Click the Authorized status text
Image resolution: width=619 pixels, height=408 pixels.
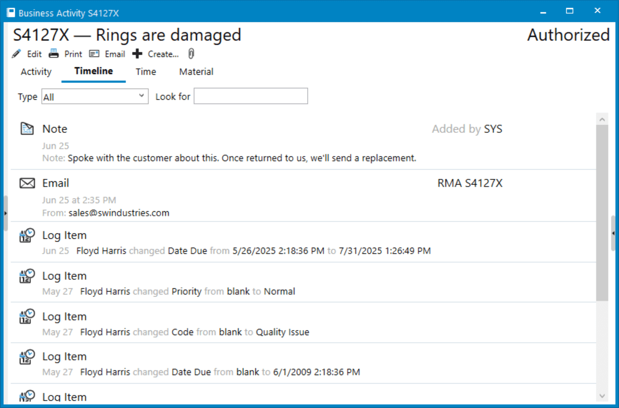[568, 35]
